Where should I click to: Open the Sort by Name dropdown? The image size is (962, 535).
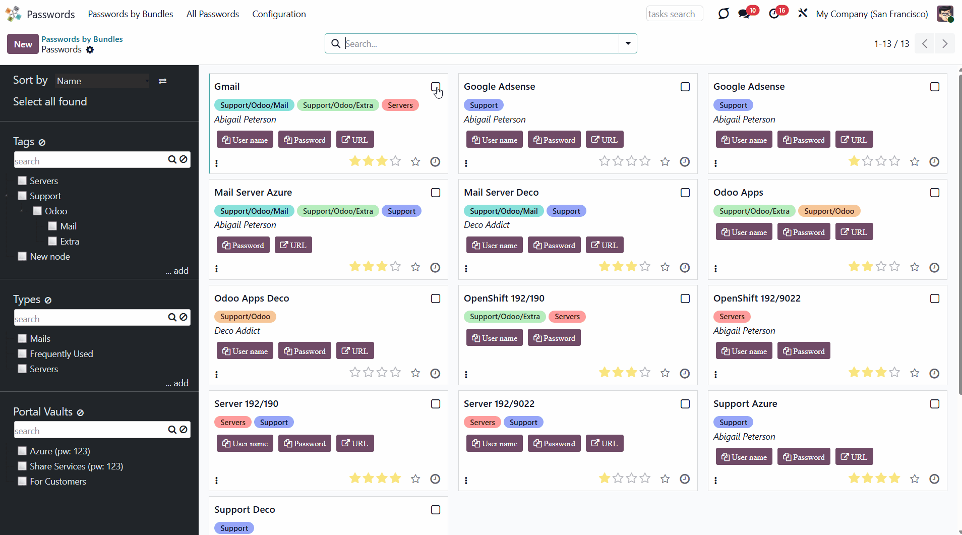[x=102, y=81]
